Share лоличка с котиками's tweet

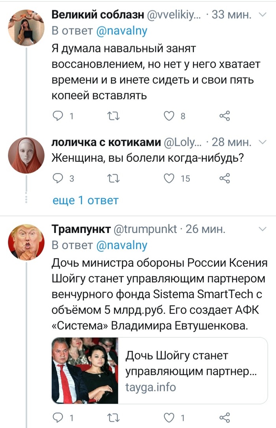(x=224, y=179)
